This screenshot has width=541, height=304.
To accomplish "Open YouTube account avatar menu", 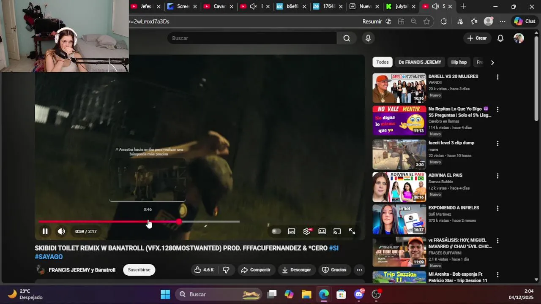I will 519,38.
